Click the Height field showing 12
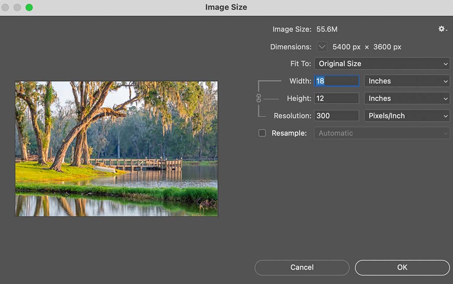 click(x=336, y=98)
